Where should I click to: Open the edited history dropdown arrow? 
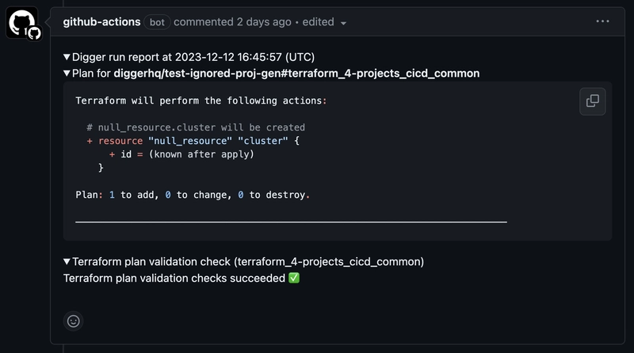(x=343, y=24)
